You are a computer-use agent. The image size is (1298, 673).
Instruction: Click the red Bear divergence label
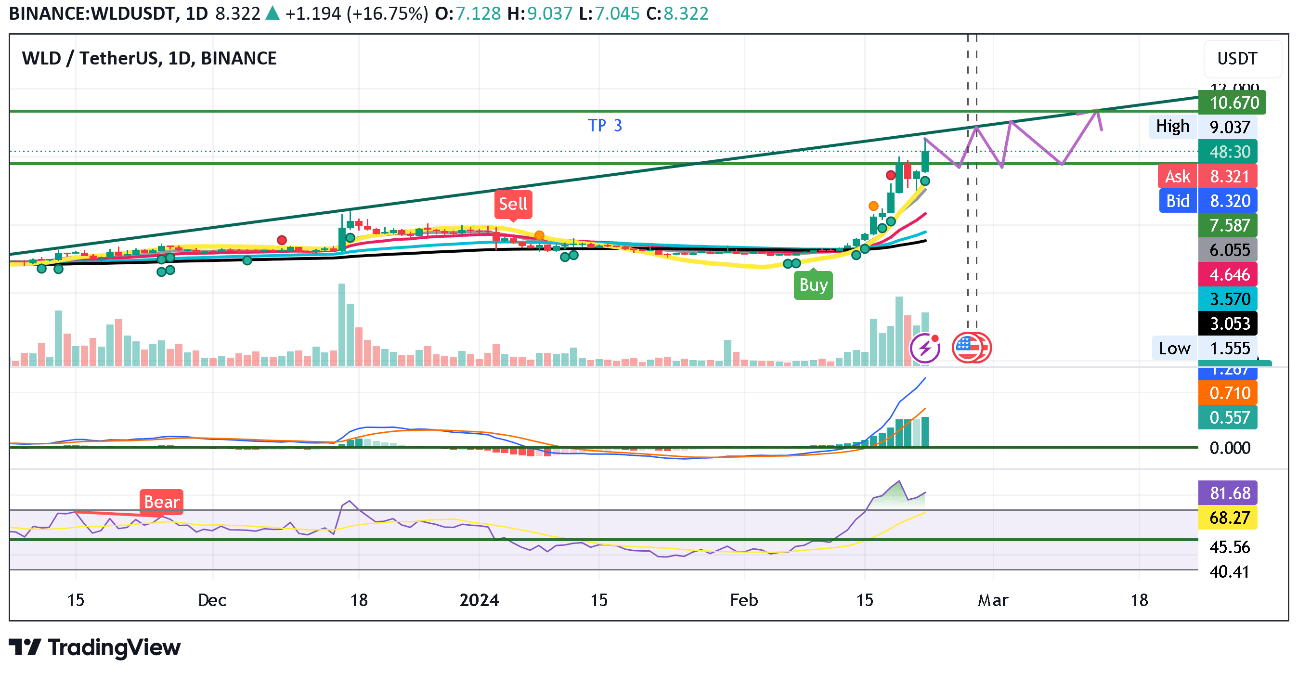[x=162, y=501]
